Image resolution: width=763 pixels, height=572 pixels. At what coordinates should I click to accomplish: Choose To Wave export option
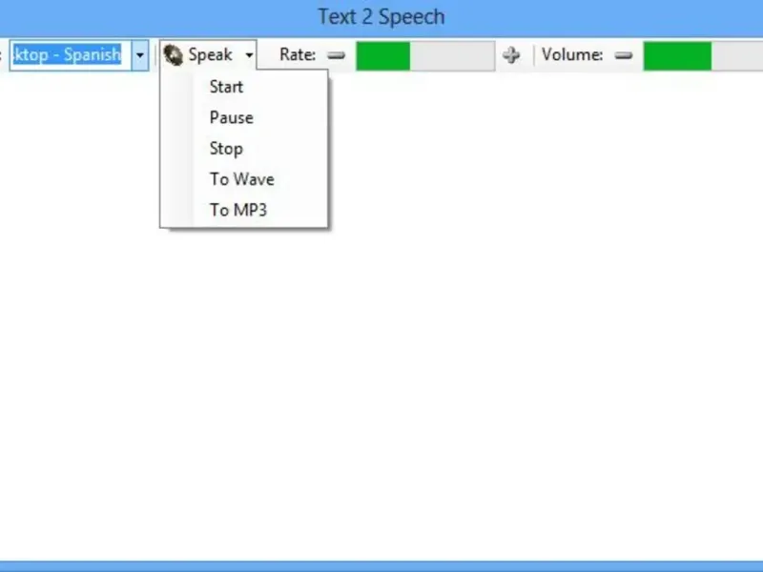244,179
